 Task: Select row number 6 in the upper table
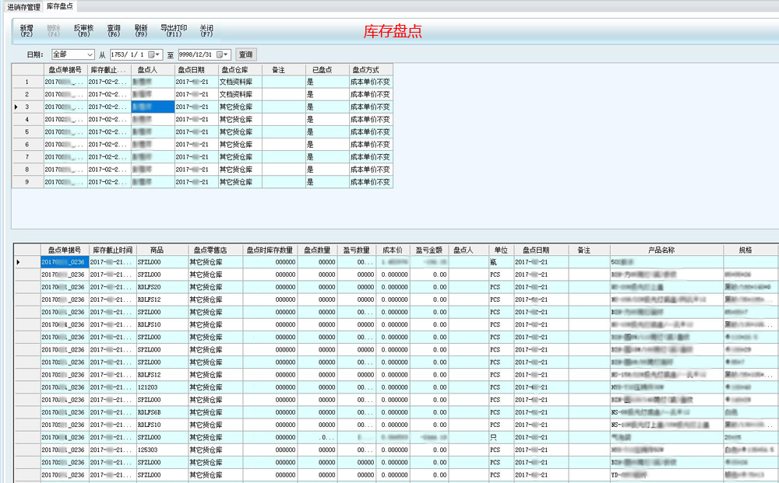pyautogui.click(x=26, y=145)
